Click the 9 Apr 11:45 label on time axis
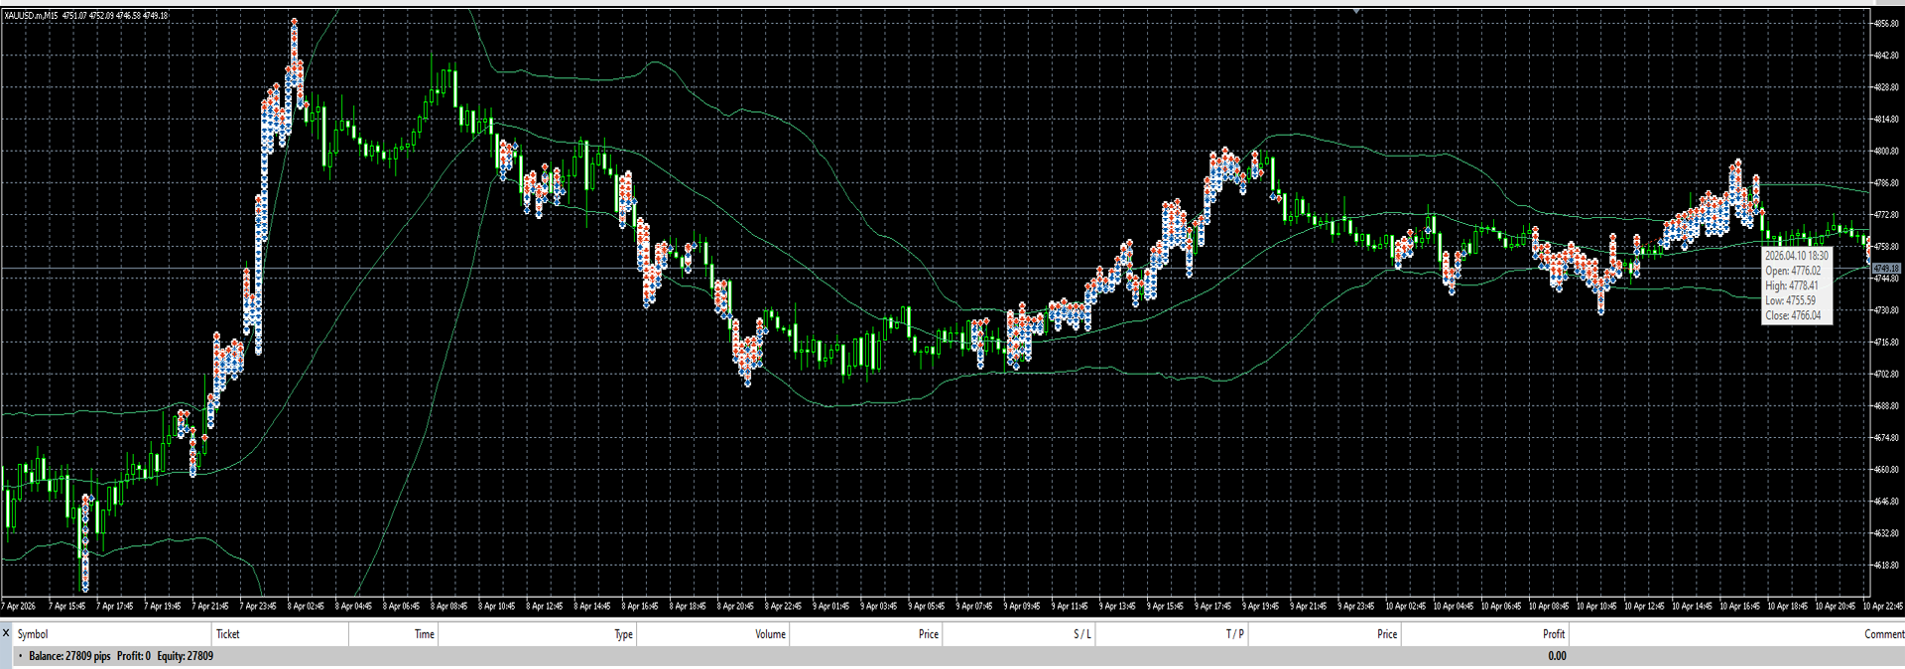Viewport: 1905px width, 669px height. [1072, 606]
